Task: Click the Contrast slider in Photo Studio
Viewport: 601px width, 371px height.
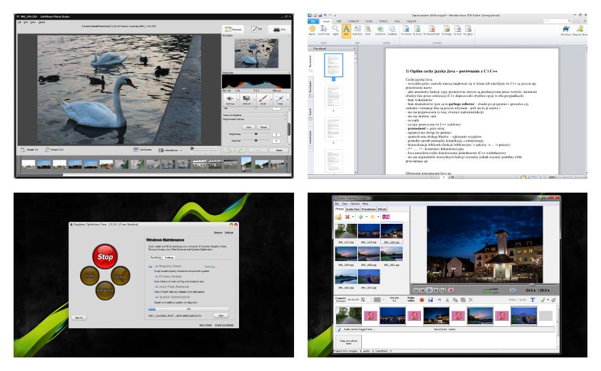Action: pos(255,141)
